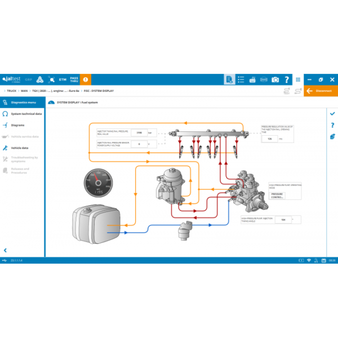Click the calendar icon in status bar
Viewport: 338px width, 338px height.
tap(324, 260)
